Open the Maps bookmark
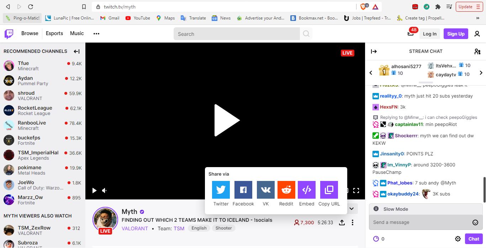Screen dimensions: 486x248 (x=166, y=18)
